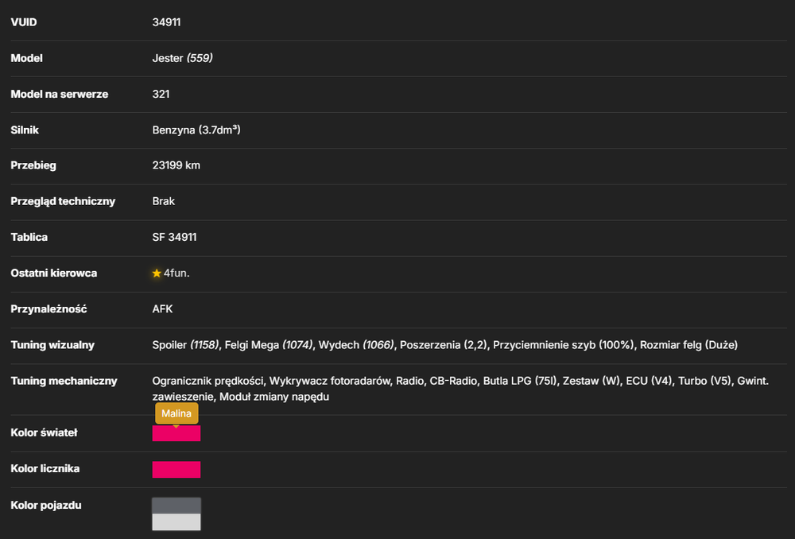Click the Malina headlight color swatch
This screenshot has height=539, width=795.
click(x=176, y=433)
